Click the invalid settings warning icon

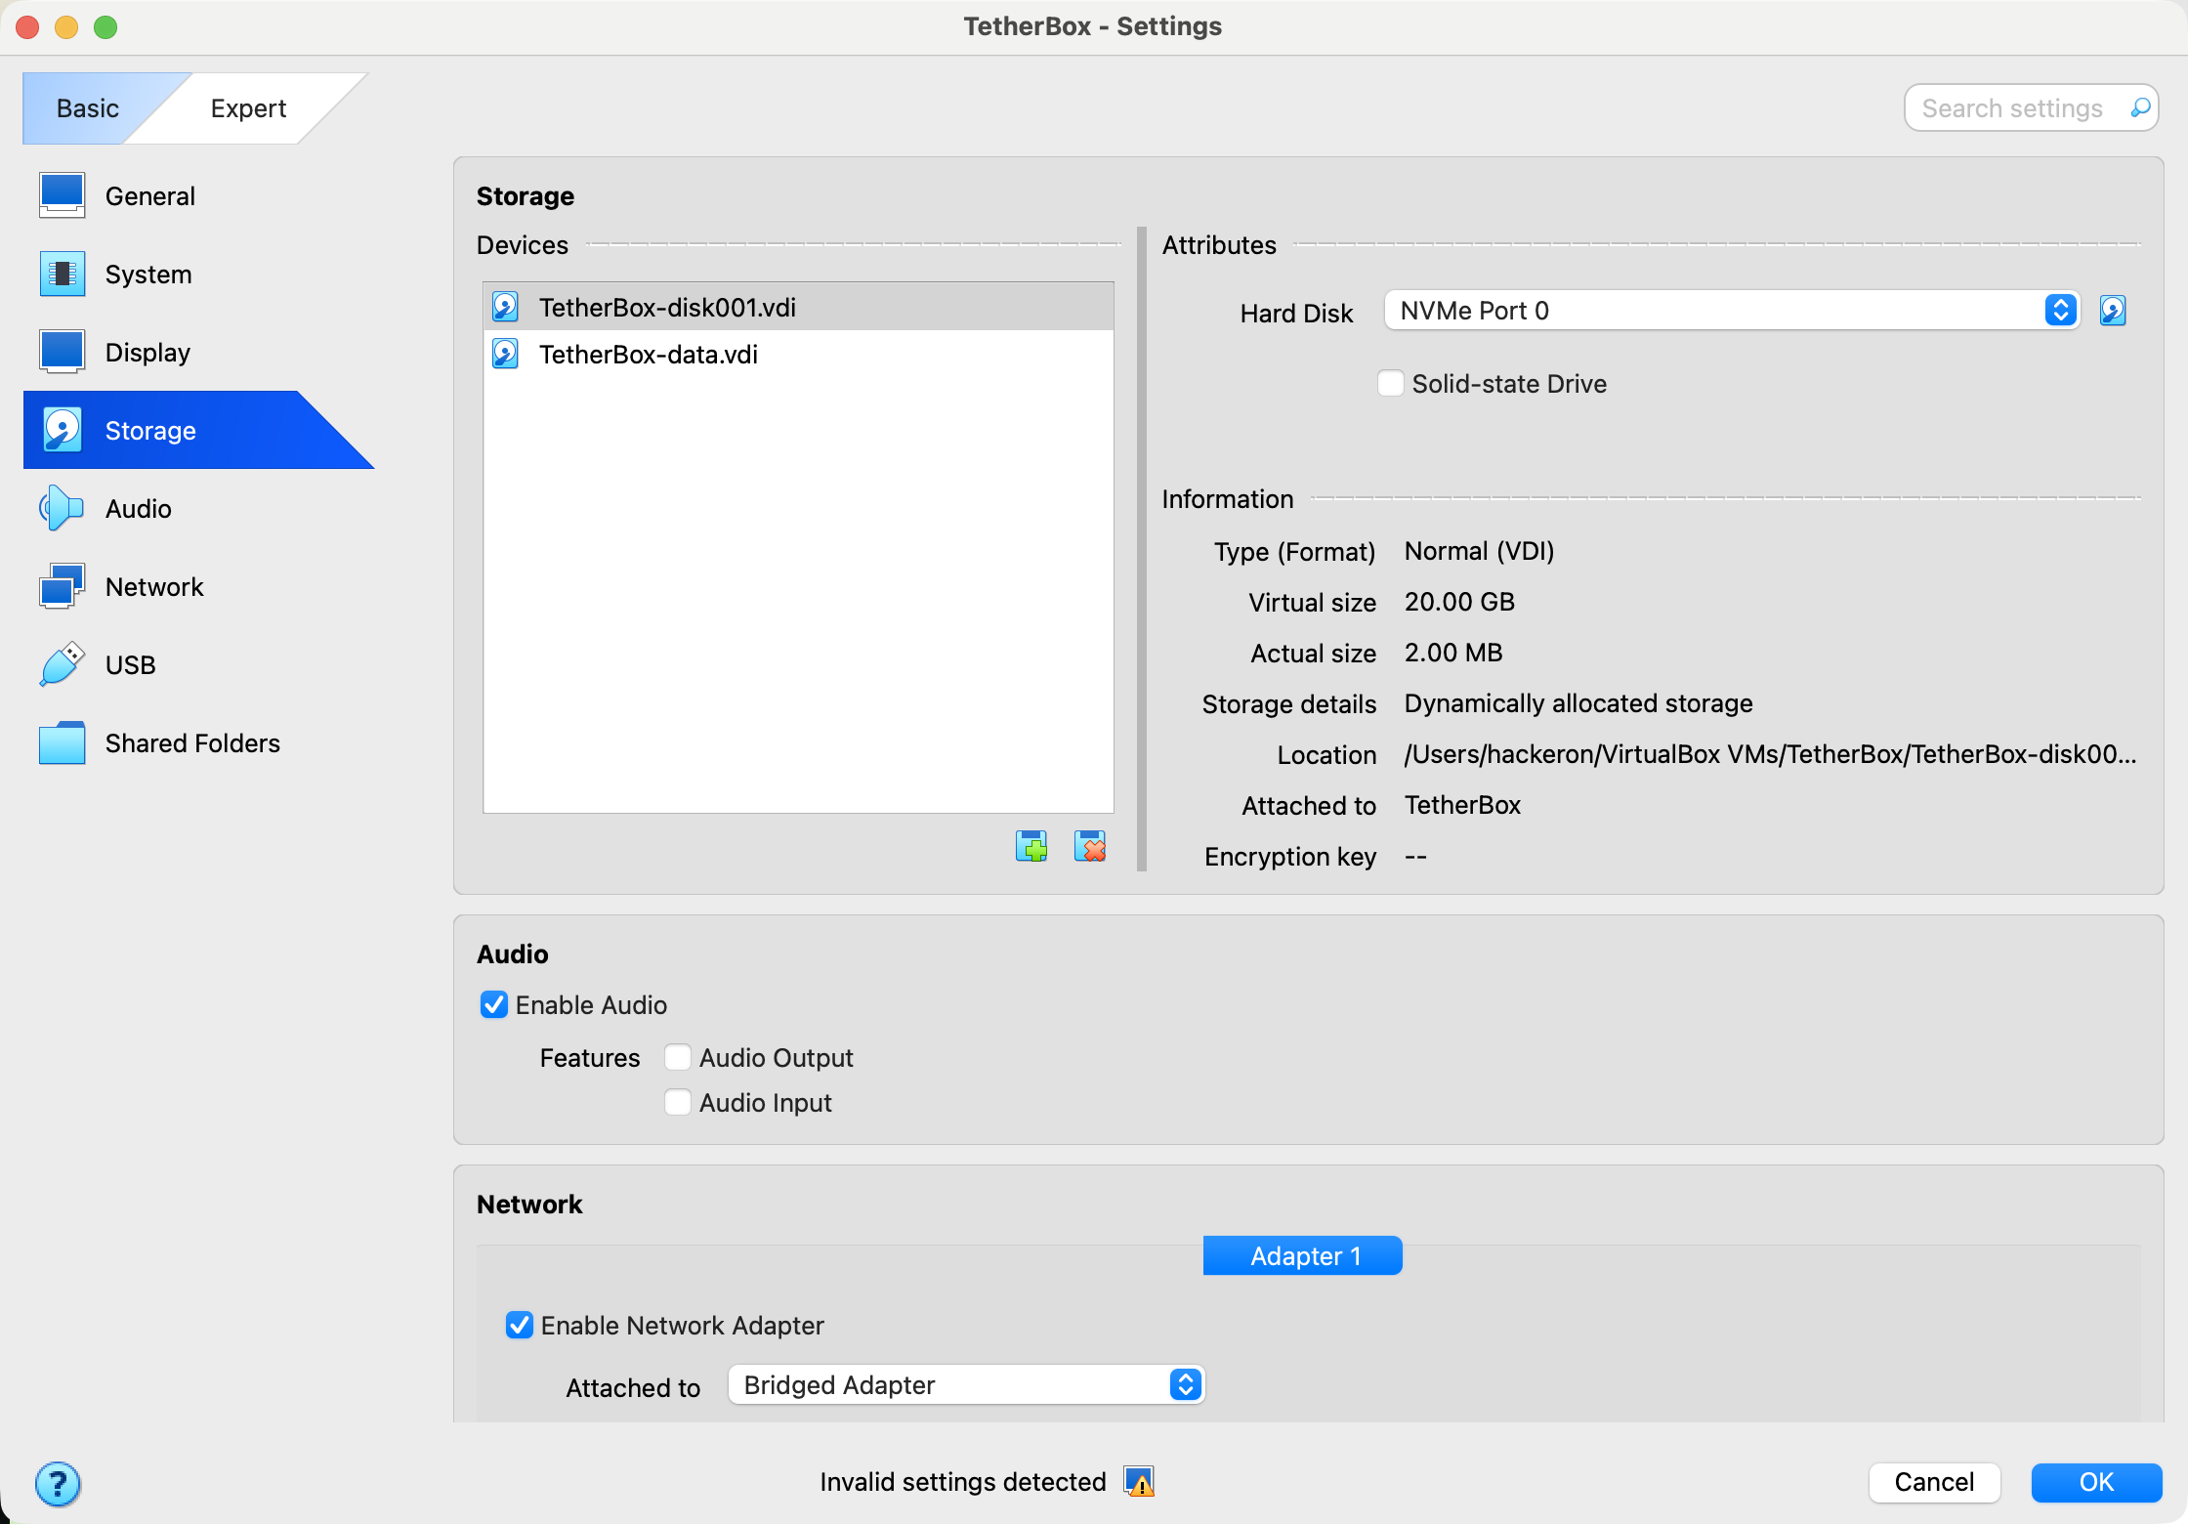(1139, 1482)
